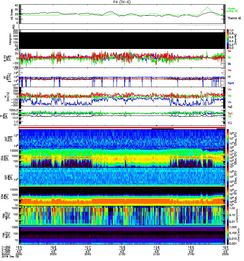The width and height of the screenshot is (244, 261).
Task: Click the green Viy velocity legend label
Action: [230, 96]
